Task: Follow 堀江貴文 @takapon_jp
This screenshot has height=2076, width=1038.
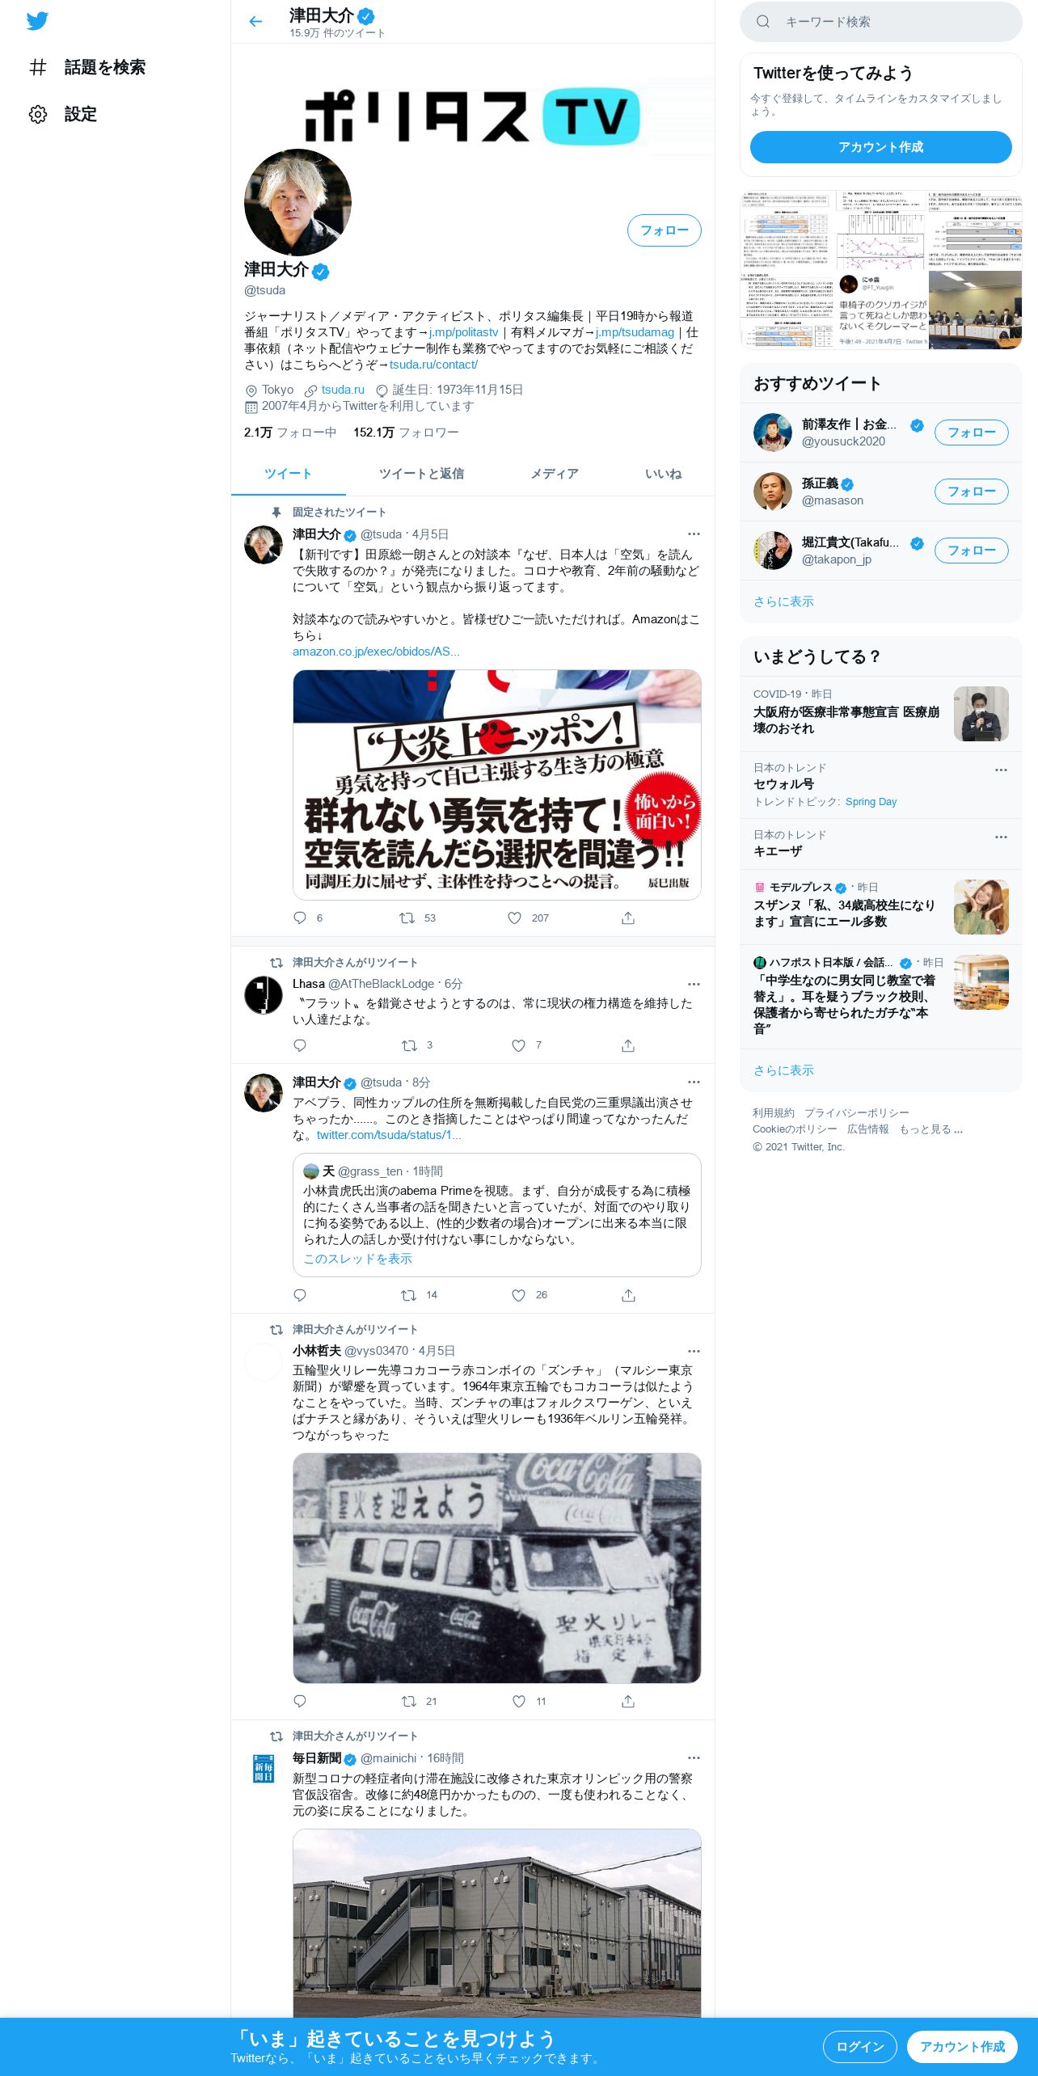Action: (971, 551)
